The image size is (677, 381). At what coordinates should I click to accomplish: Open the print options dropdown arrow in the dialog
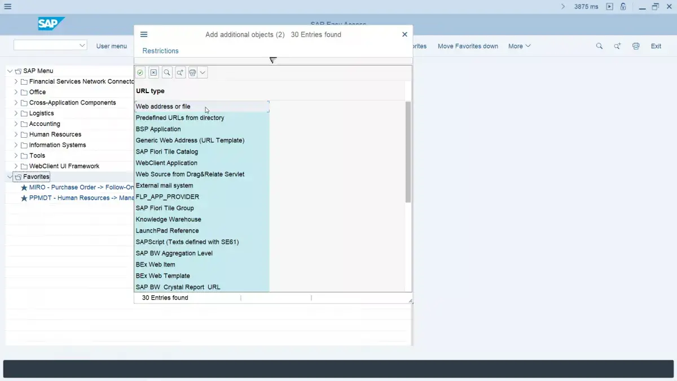click(203, 72)
